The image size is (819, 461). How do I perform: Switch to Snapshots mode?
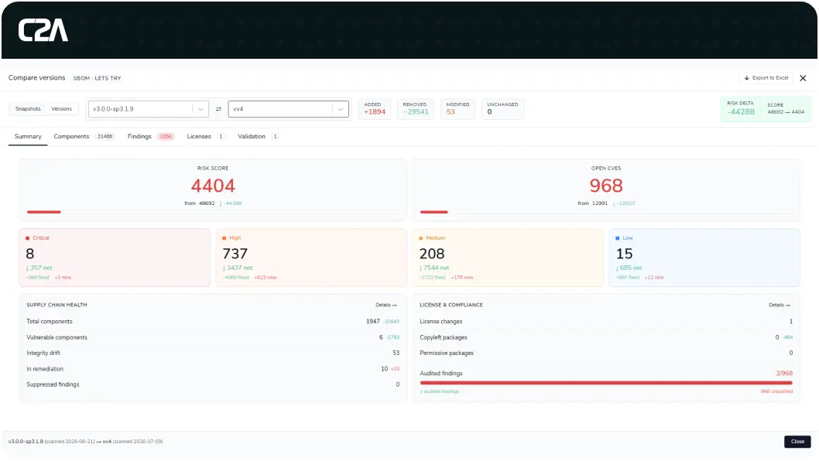point(28,108)
